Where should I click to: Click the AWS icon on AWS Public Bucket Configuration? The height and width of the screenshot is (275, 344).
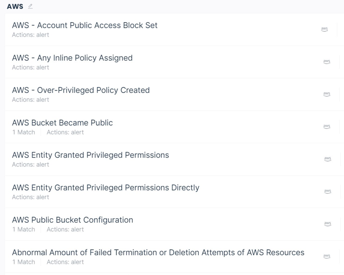327,224
